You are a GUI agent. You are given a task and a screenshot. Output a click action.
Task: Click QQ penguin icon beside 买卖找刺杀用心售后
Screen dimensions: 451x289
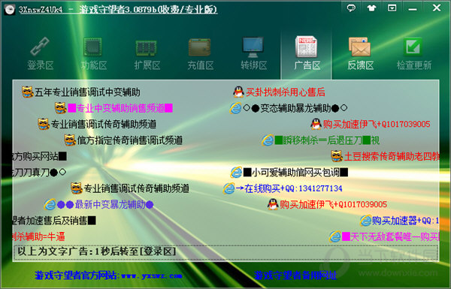pos(238,92)
